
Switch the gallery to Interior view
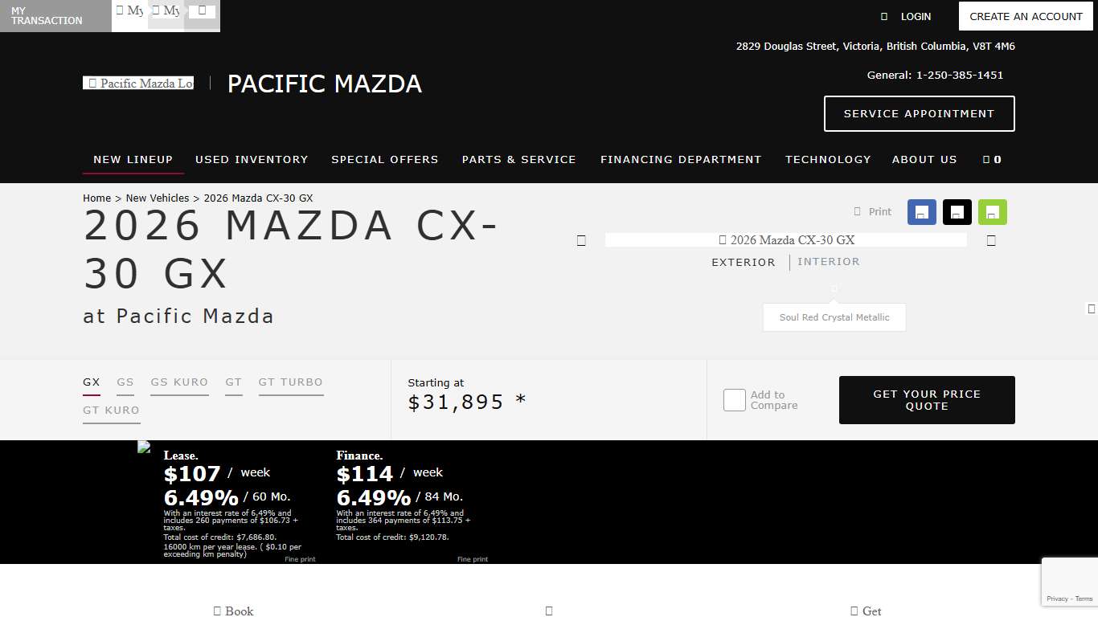829,262
